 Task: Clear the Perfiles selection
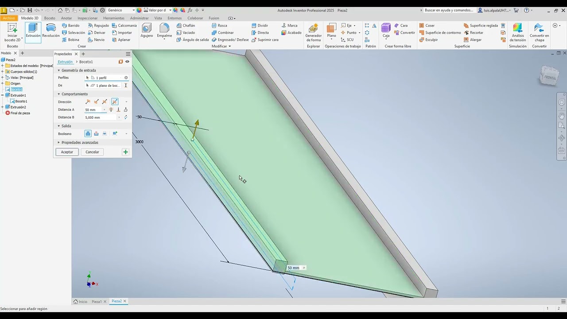click(126, 78)
